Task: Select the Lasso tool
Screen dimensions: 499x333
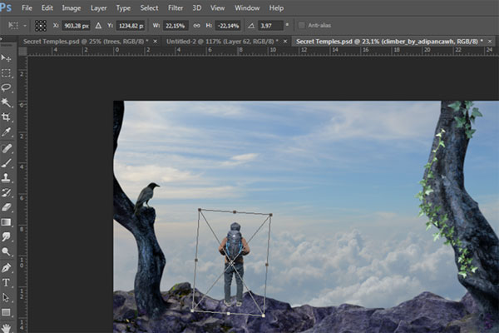Action: coord(7,87)
